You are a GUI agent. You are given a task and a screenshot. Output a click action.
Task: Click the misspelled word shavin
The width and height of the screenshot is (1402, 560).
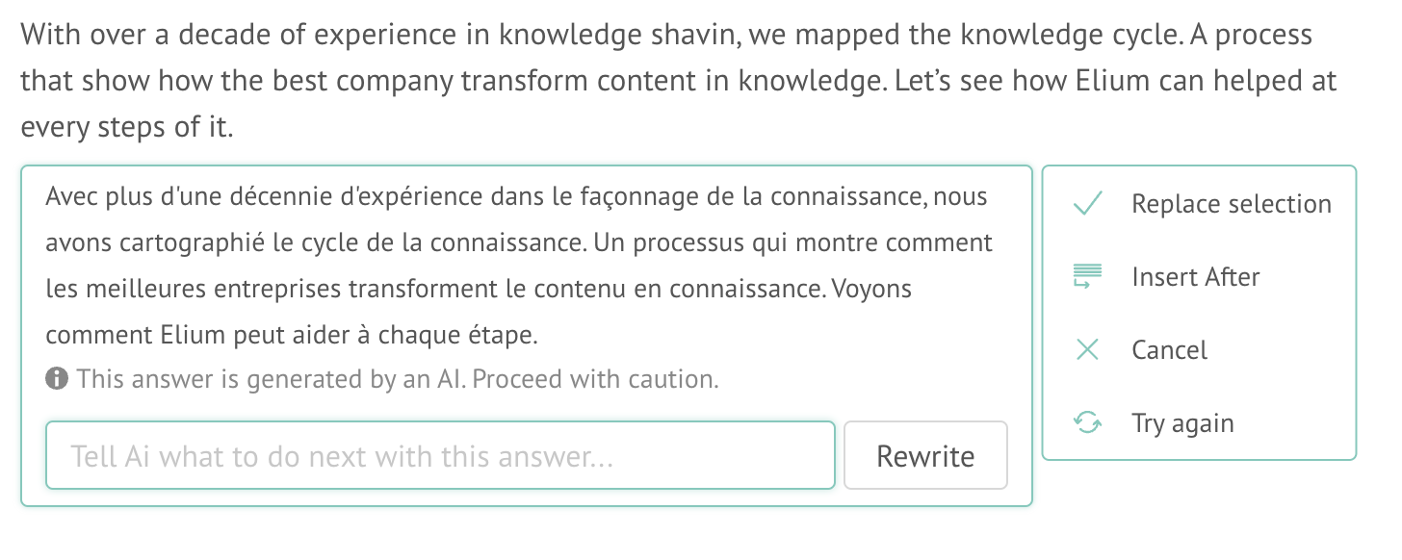point(694,37)
